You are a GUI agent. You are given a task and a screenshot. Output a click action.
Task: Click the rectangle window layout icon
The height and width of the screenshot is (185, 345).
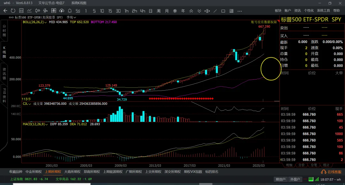click(x=223, y=11)
